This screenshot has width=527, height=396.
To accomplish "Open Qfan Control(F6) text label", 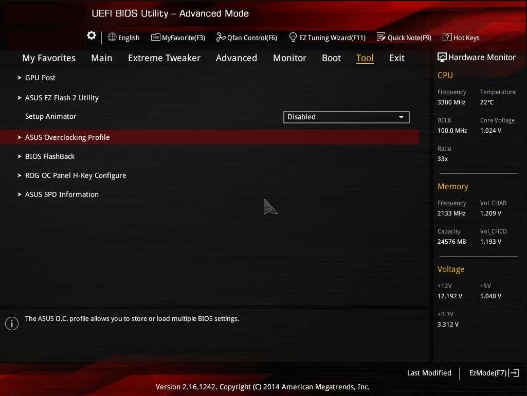I will (252, 38).
